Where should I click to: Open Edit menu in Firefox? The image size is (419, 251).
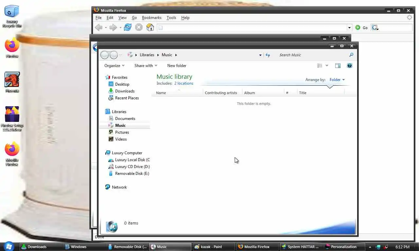pos(110,18)
